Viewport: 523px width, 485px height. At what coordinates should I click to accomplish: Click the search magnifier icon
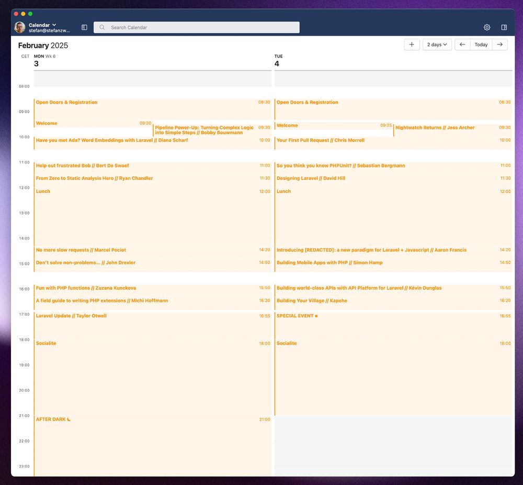[x=102, y=27]
